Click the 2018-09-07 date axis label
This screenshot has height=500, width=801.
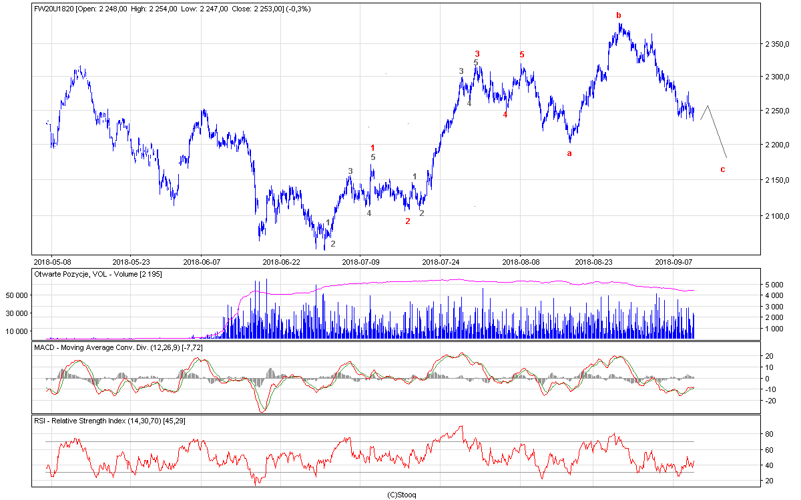[674, 262]
